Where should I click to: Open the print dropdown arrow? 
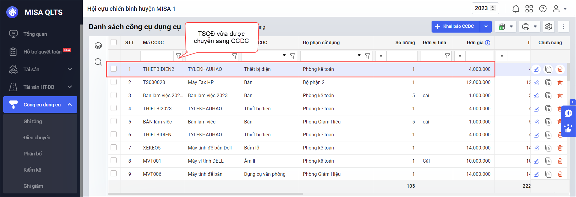536,27
